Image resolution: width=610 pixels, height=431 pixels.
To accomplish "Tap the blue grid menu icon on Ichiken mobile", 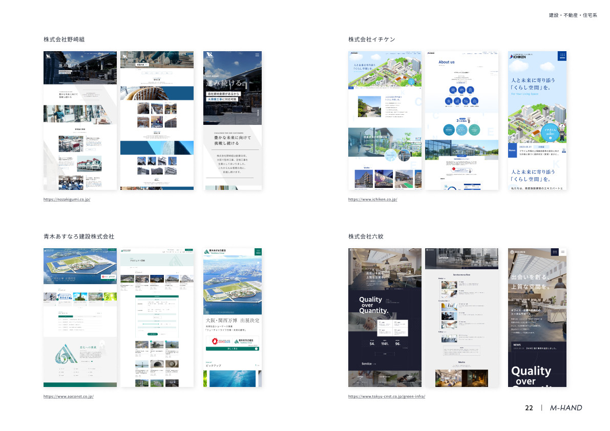I will click(x=562, y=56).
